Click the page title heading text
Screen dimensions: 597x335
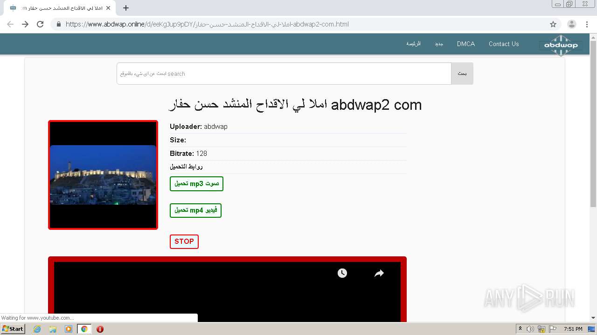pos(295,105)
